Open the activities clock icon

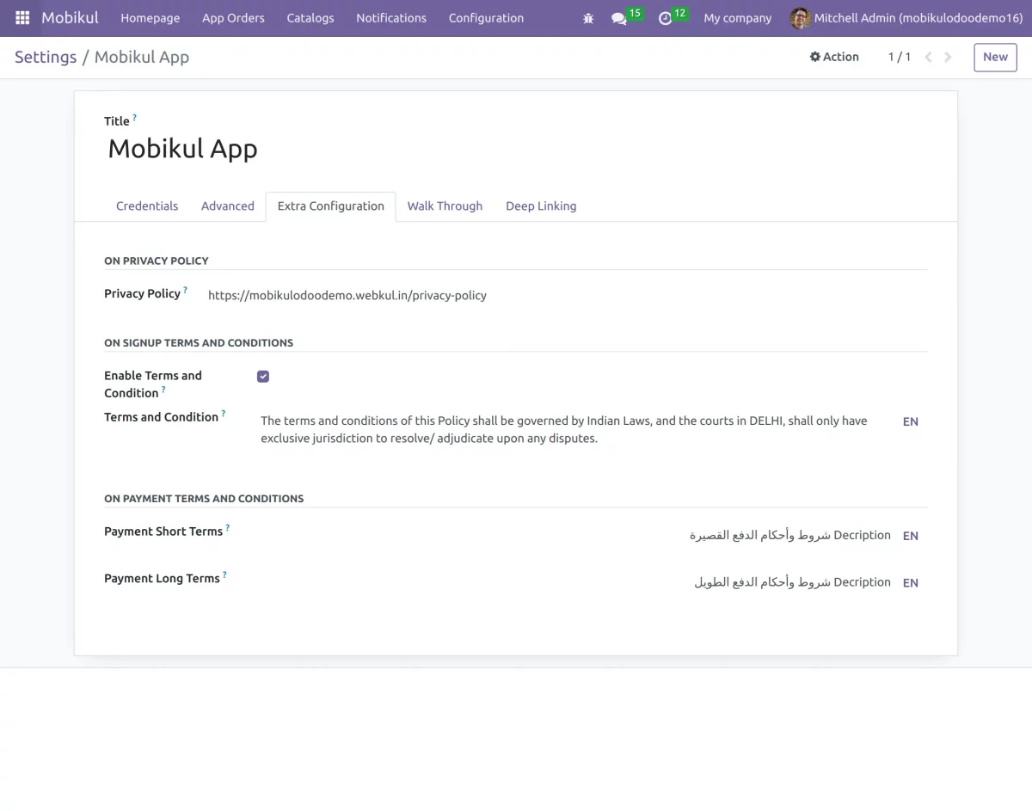pos(665,18)
